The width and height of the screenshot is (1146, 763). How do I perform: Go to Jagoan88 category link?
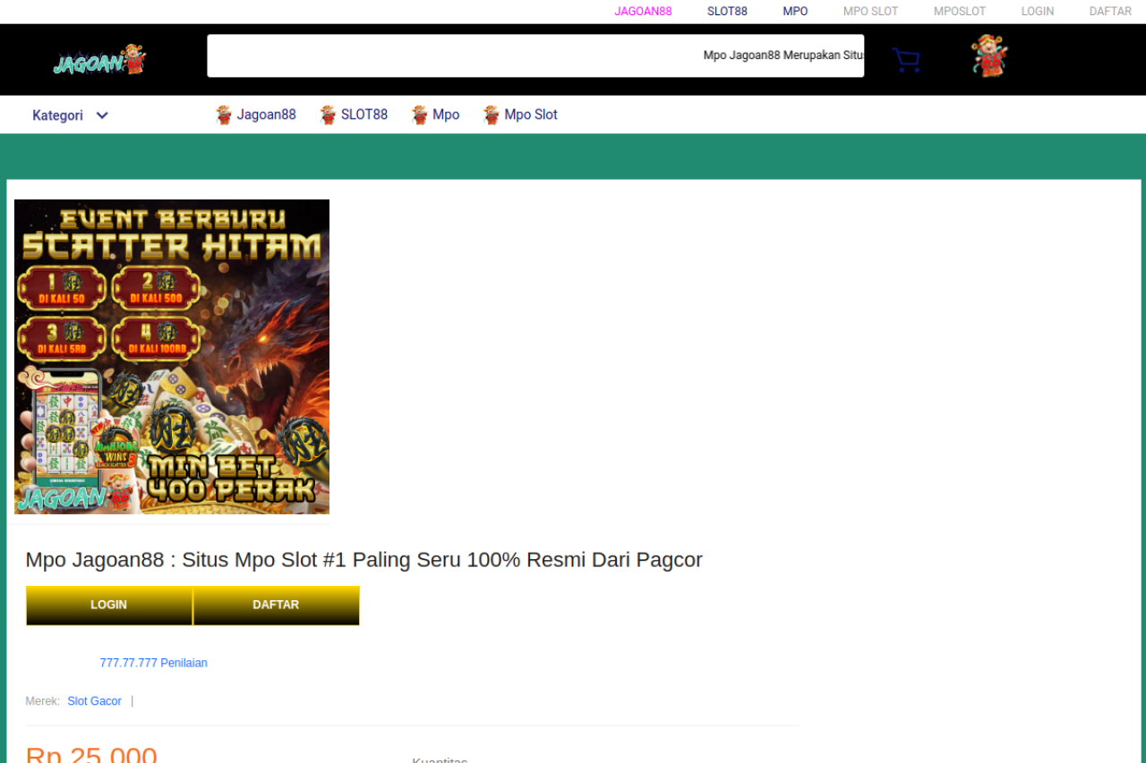(266, 114)
